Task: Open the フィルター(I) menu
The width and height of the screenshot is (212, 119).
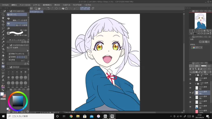Action: tap(66, 5)
